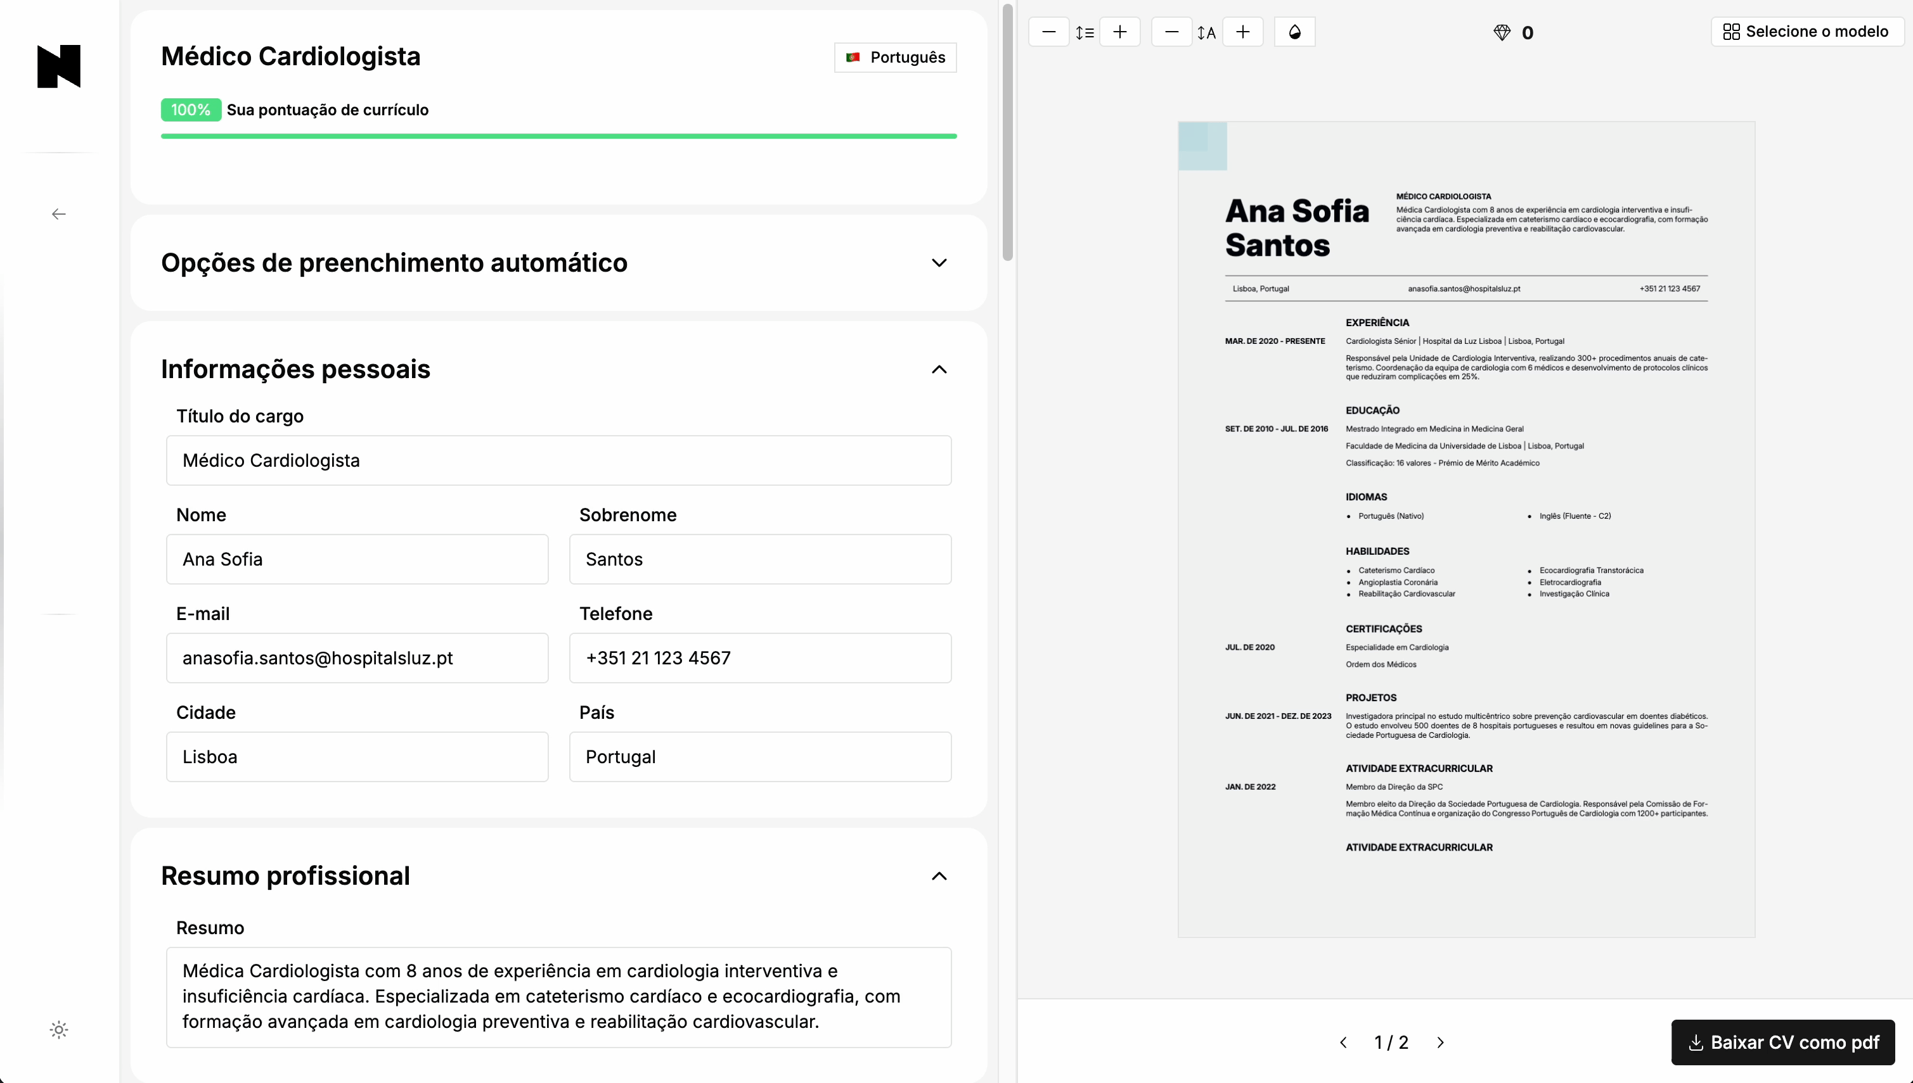Screen dimensions: 1913x1083
Task: Increase line spacing plus button
Action: click(x=1119, y=32)
